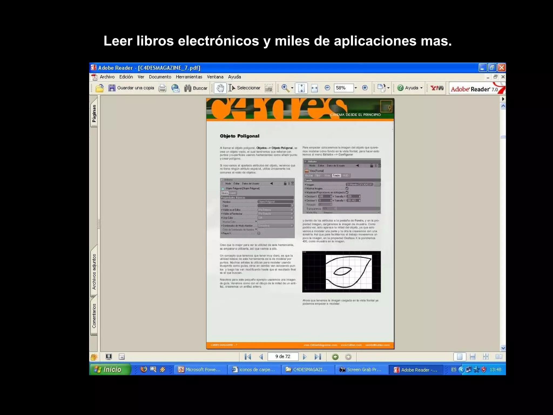
Task: Expand the Ayuda toolbar dropdown arrow
Action: tap(421, 88)
